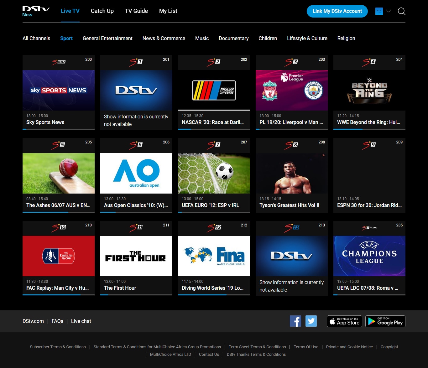
Task: Switch to the Live TV tab
Action: pos(70,11)
